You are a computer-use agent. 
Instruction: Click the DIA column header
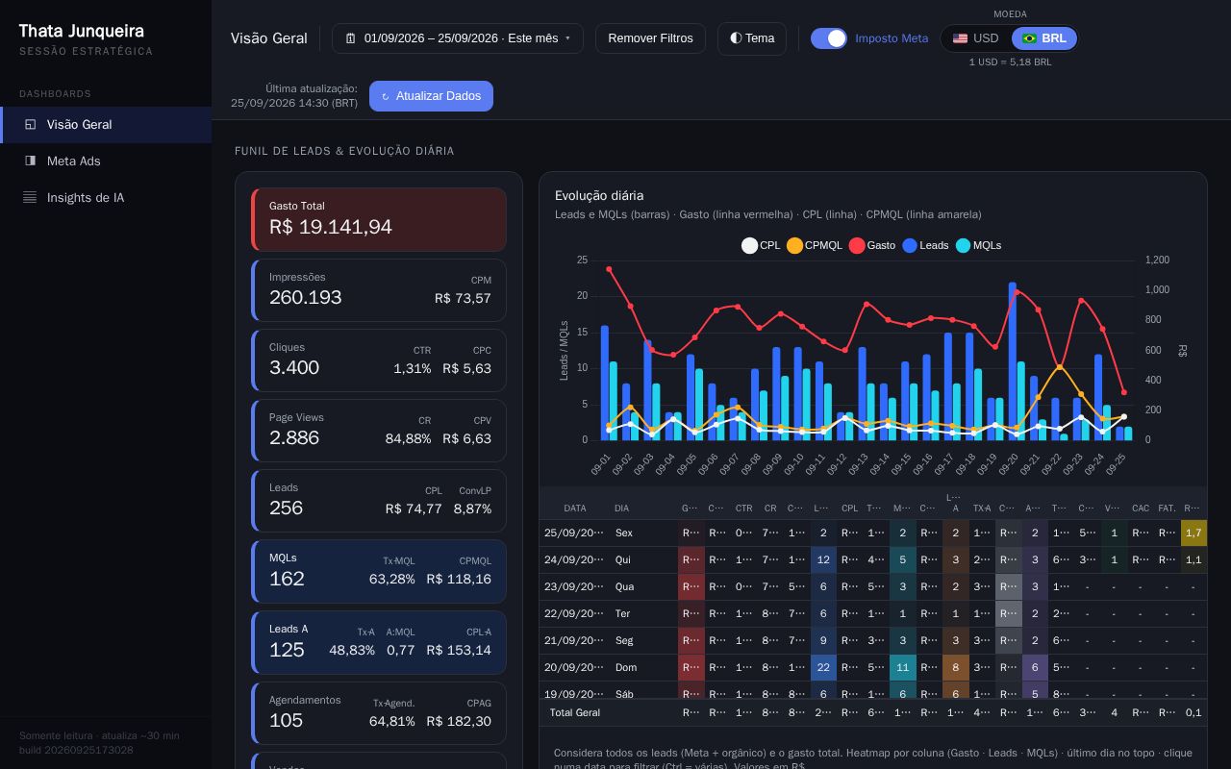[x=622, y=509]
